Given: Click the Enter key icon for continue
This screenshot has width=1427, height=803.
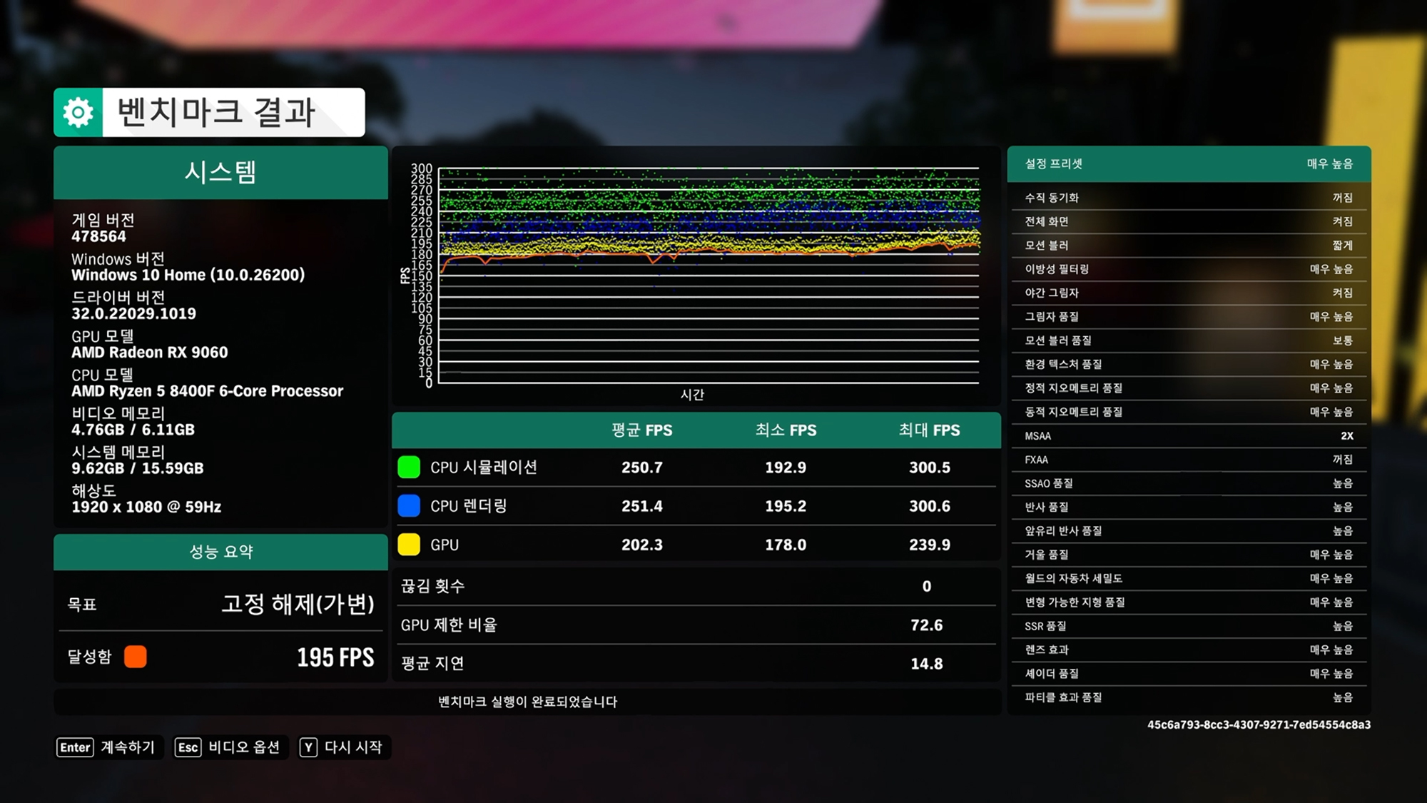Looking at the screenshot, I should (x=75, y=747).
